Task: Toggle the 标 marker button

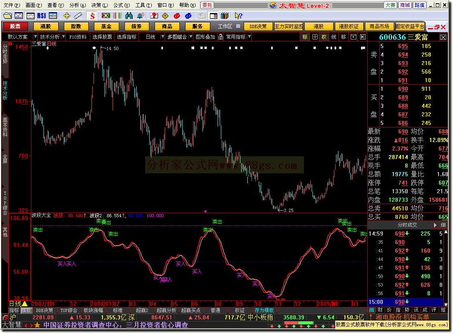Action: point(305,37)
